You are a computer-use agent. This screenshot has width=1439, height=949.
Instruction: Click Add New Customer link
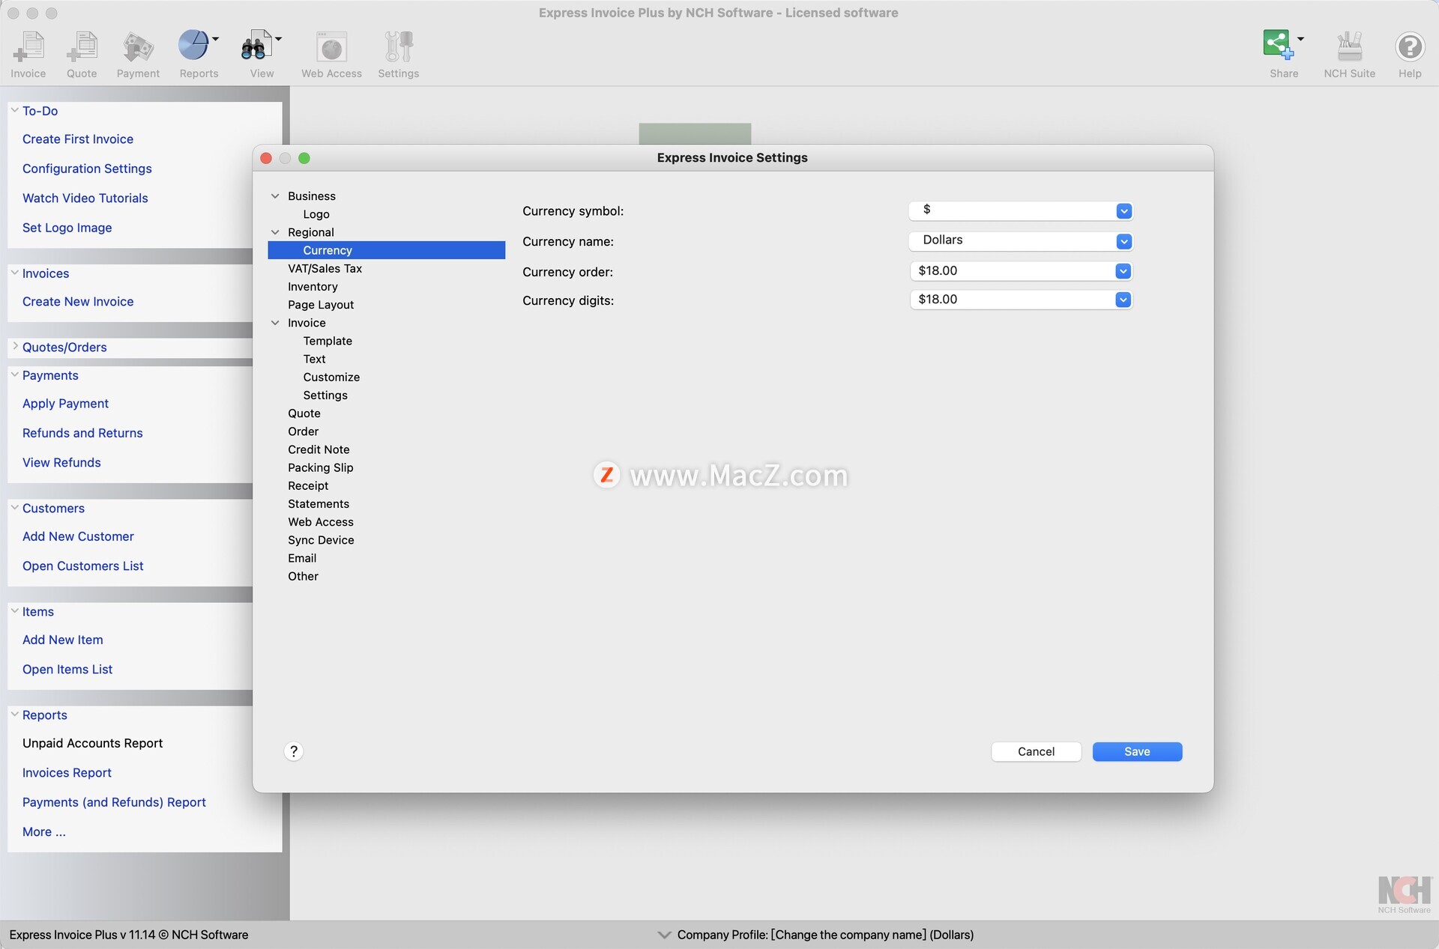click(x=78, y=536)
